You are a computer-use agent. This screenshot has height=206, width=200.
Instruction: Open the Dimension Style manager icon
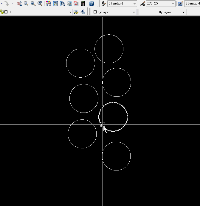pyautogui.click(x=142, y=4)
